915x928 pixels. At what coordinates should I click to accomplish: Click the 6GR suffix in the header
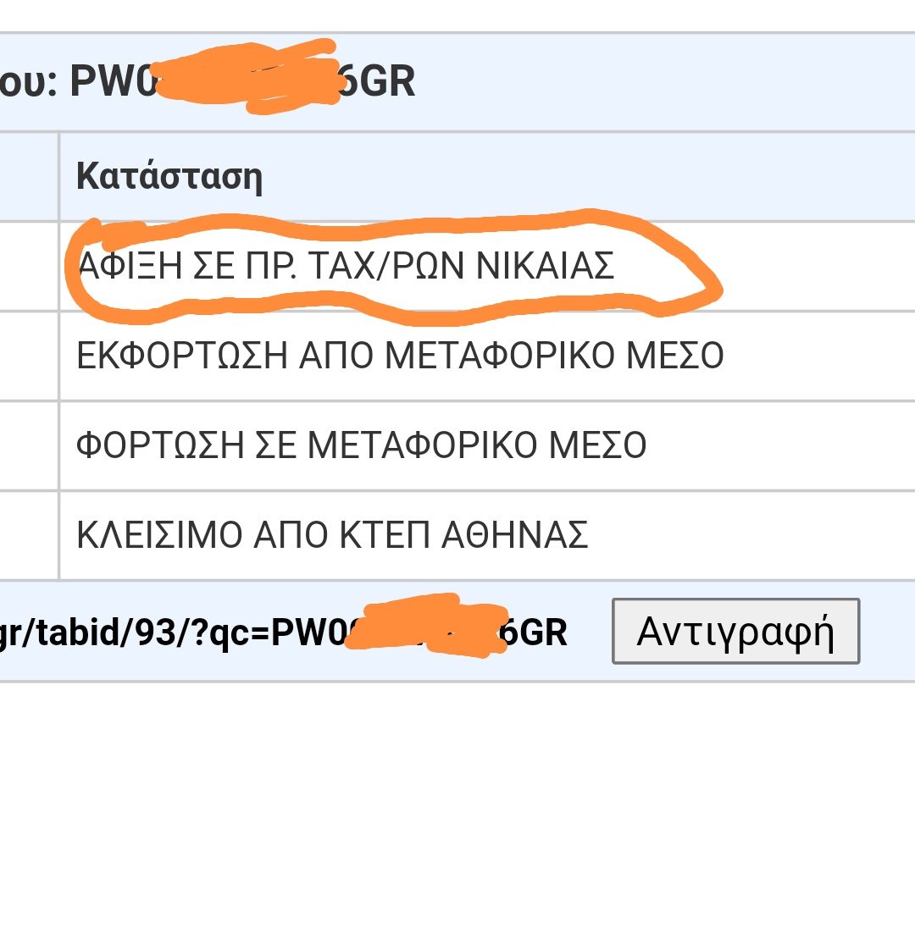(377, 81)
